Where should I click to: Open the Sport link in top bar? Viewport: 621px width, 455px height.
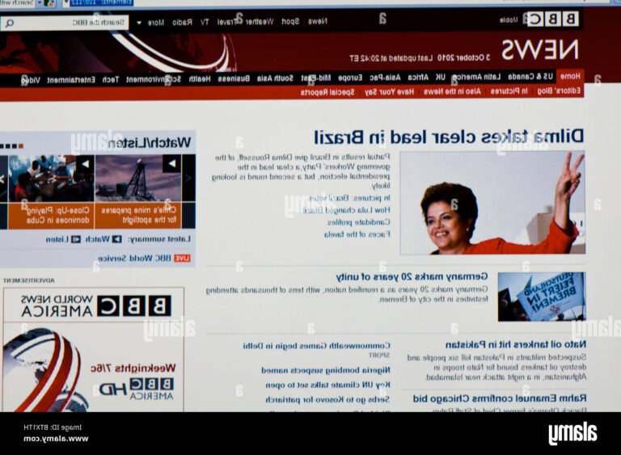point(290,21)
